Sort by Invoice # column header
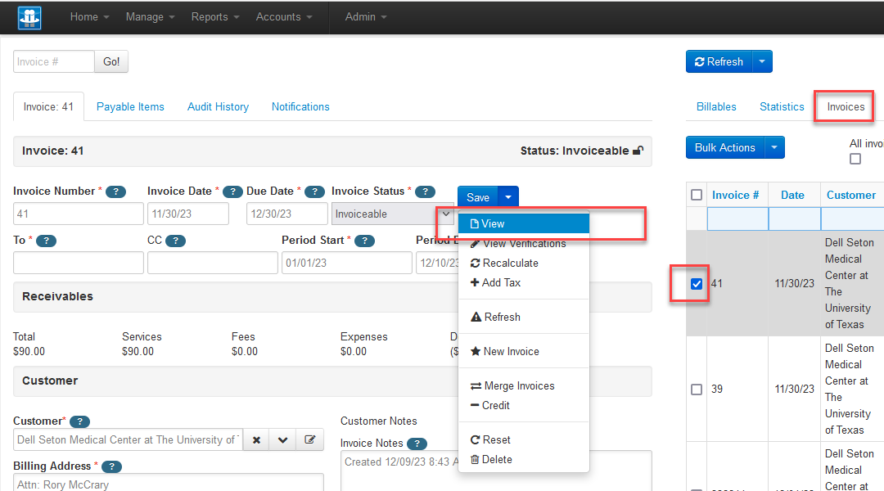Screen dimensions: 884x491 tap(735, 195)
